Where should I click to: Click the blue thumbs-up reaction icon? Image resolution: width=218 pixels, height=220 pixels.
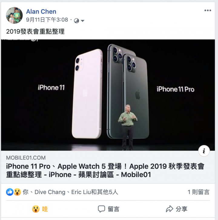click(10, 192)
